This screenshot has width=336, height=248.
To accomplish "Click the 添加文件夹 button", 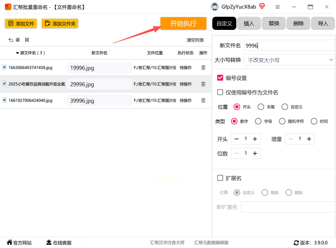I will coord(60,24).
